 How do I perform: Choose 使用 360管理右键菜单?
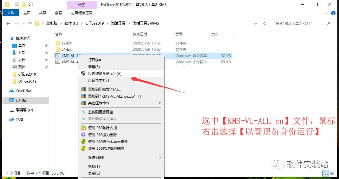121,148
